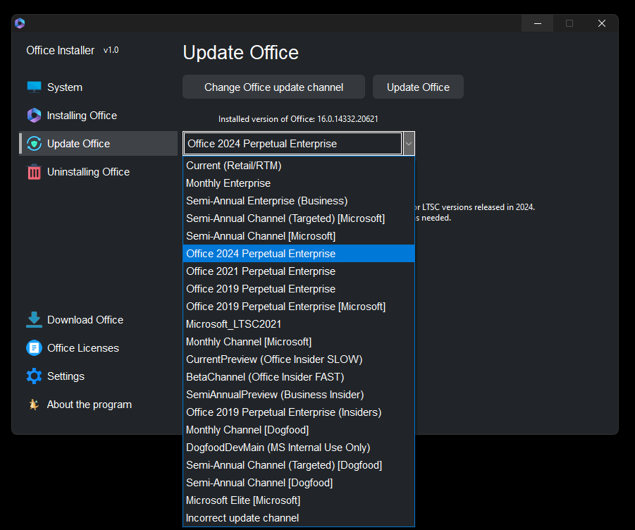Choose BetaChannel (Office Insider FAST)

(299, 377)
